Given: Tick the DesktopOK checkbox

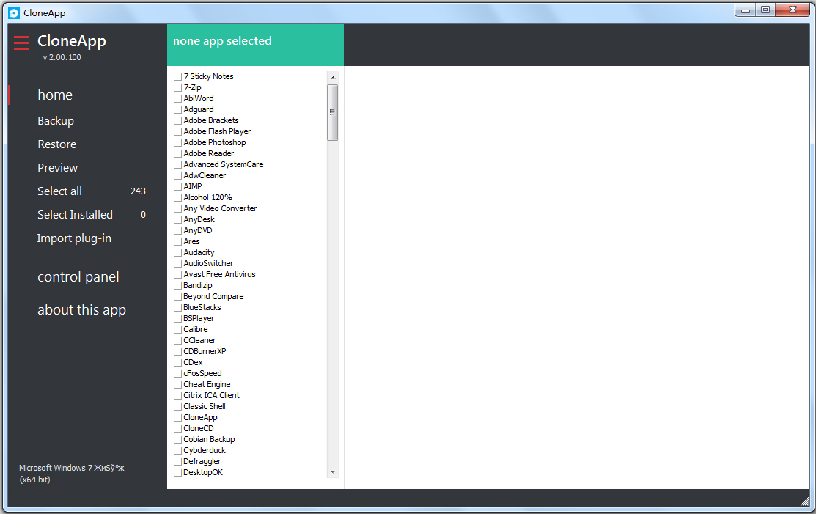Looking at the screenshot, I should click(x=178, y=473).
